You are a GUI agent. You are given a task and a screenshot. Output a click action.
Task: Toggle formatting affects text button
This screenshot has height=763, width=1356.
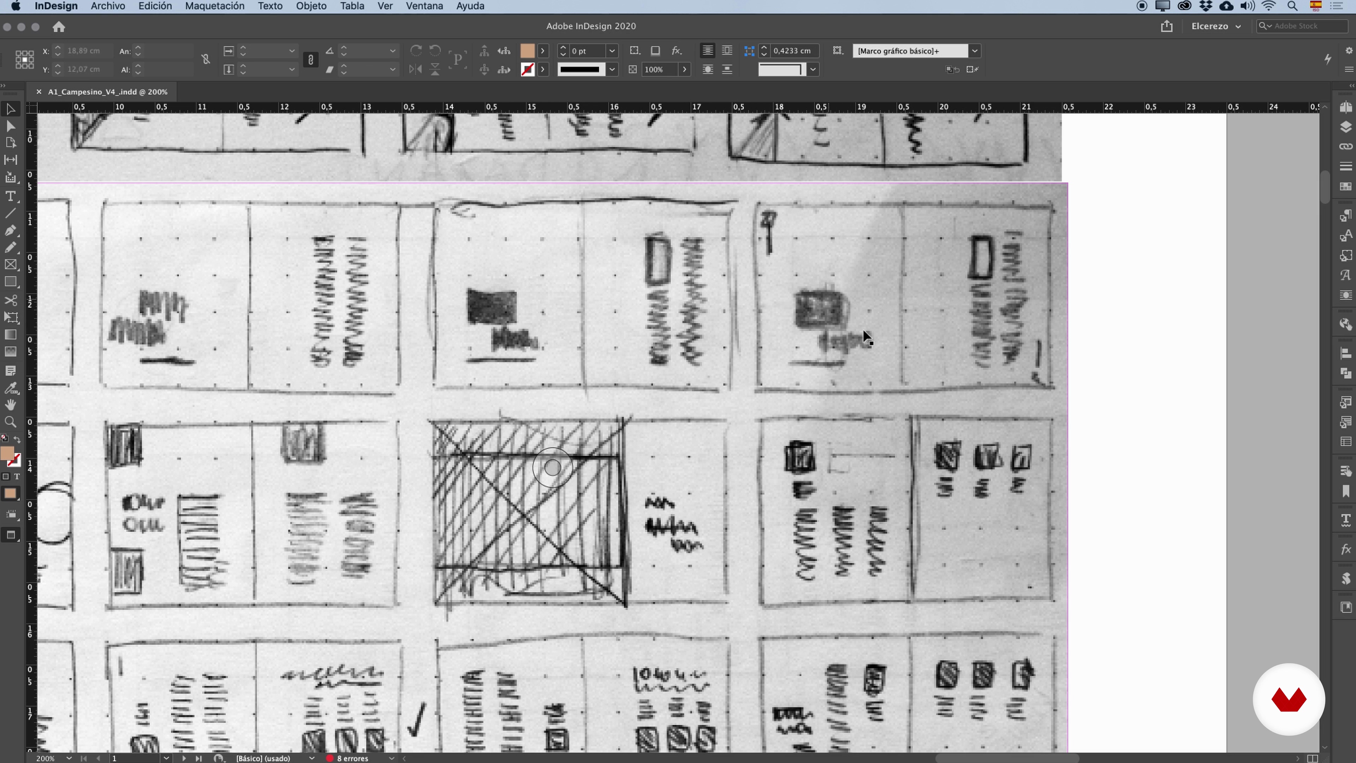[17, 477]
